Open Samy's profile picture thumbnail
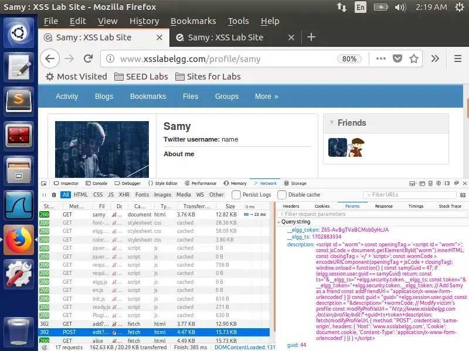This screenshot has width=469, height=351. [101, 149]
